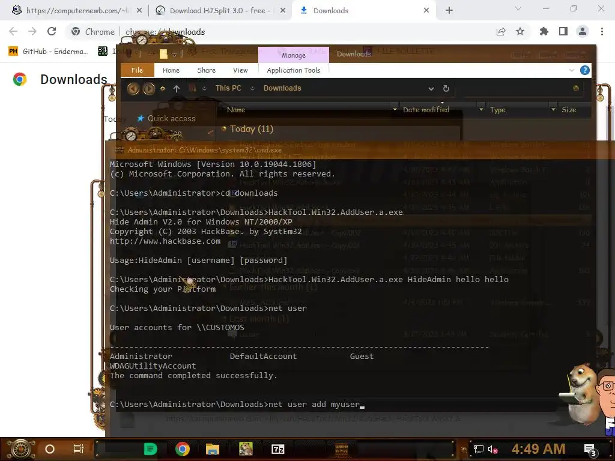Bookmark this page with the star icon
This screenshot has width=615, height=461.
520,31
